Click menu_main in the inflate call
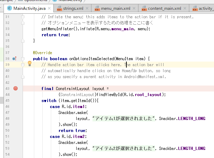 [x=123, y=29]
